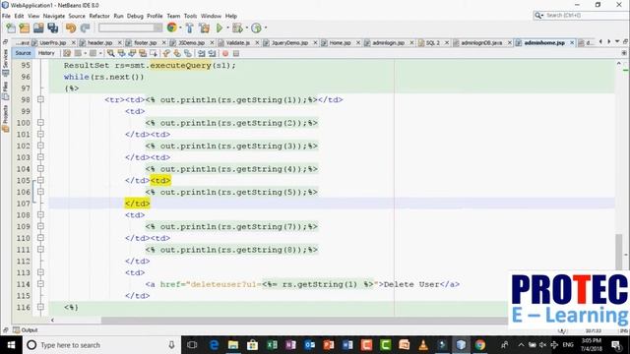630x354 pixels.
Task: Click the Shift Line Left icon in editor toolbar
Action: point(201,53)
